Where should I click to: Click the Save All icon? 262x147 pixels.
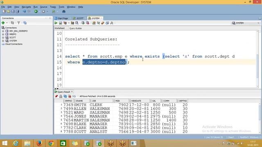(17, 11)
